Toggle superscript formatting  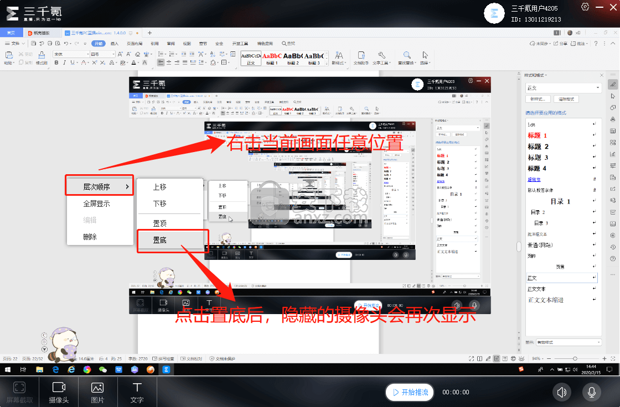pos(95,62)
